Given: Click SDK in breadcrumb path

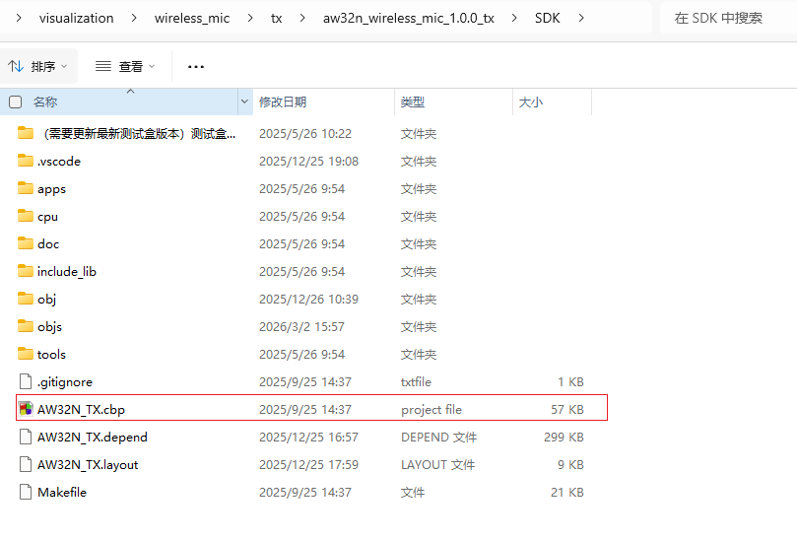Looking at the screenshot, I should pos(548,19).
